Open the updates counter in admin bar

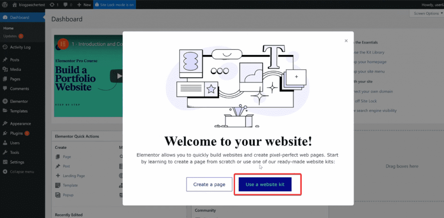click(x=53, y=5)
